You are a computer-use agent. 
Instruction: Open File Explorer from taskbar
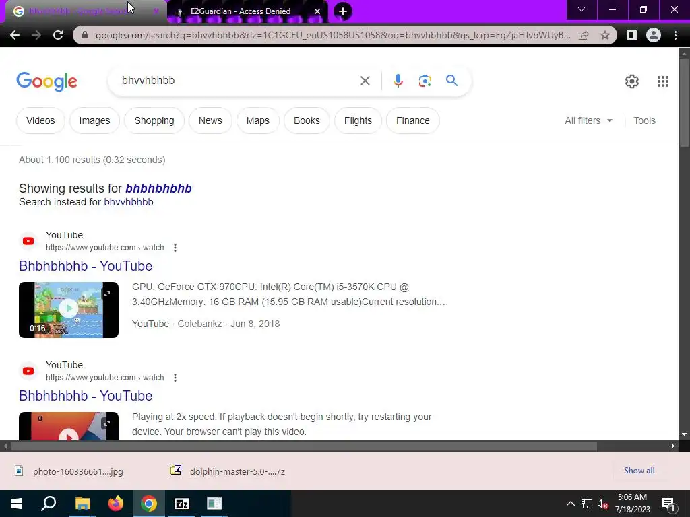pos(82,504)
